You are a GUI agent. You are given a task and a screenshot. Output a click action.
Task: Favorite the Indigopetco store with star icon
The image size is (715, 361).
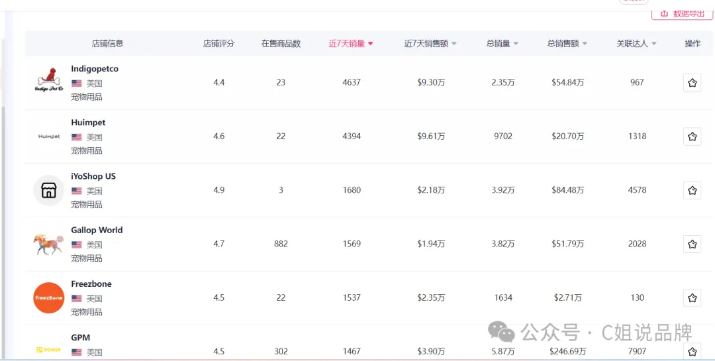(692, 83)
